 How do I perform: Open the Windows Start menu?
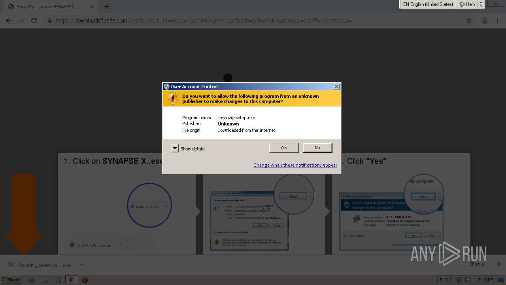coord(11,279)
